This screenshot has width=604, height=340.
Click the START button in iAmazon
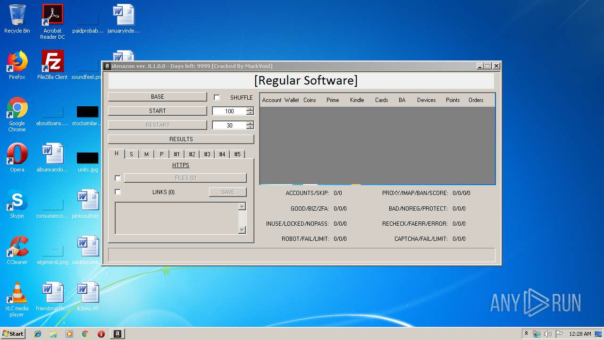tap(158, 111)
